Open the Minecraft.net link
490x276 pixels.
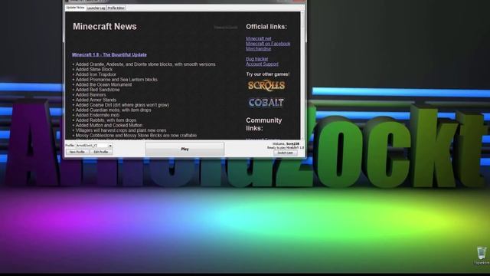(259, 38)
